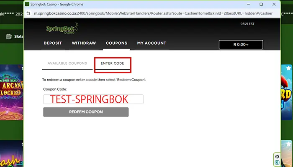Click the teal chat widget icon
This screenshot has width=293, height=167.
tap(277, 162)
